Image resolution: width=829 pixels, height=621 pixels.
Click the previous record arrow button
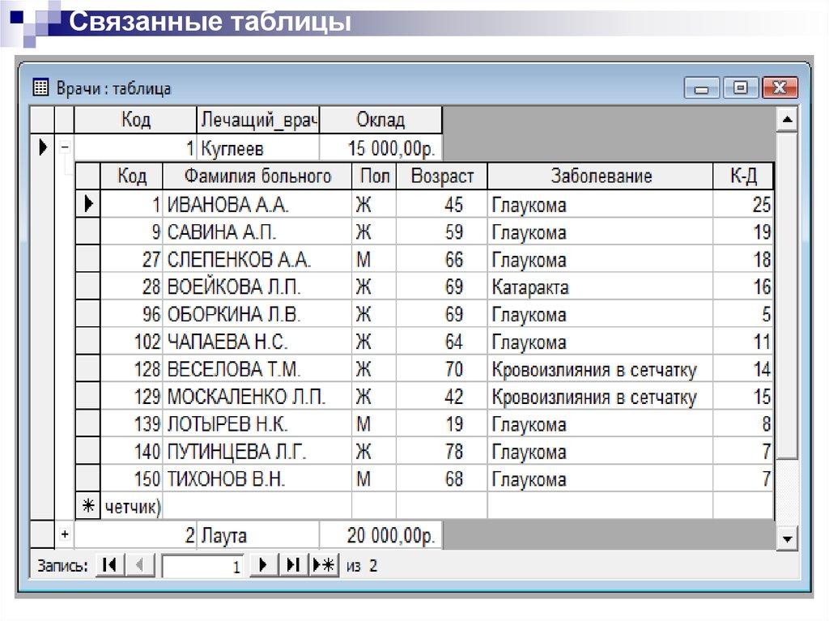[x=139, y=566]
